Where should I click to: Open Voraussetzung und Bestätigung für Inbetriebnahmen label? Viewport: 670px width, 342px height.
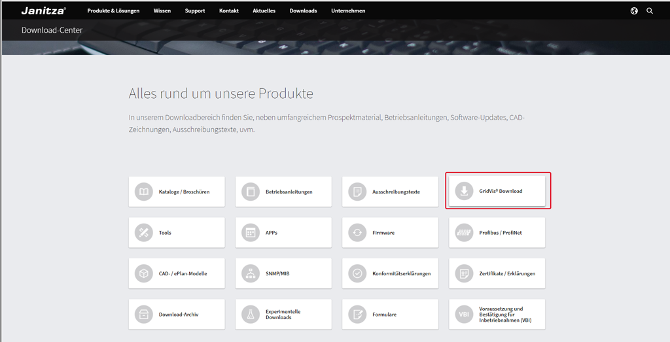coord(505,315)
